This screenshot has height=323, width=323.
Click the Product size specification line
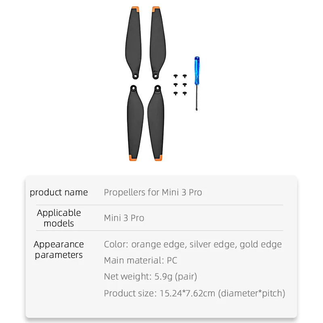point(194,293)
